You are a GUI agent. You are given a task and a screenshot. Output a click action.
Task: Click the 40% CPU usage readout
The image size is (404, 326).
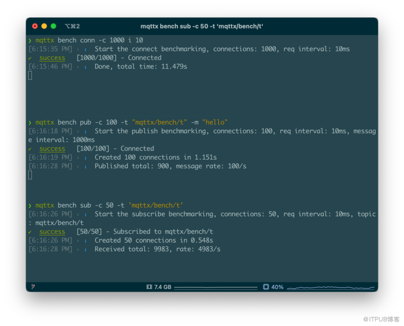(277, 287)
